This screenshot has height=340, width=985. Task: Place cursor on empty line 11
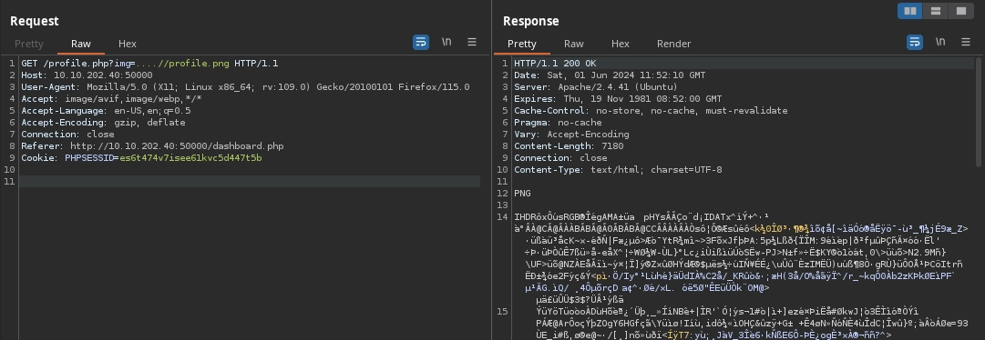pos(250,181)
